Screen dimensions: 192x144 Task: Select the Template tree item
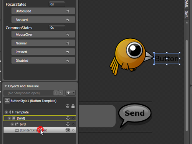pyautogui.click(x=22, y=112)
